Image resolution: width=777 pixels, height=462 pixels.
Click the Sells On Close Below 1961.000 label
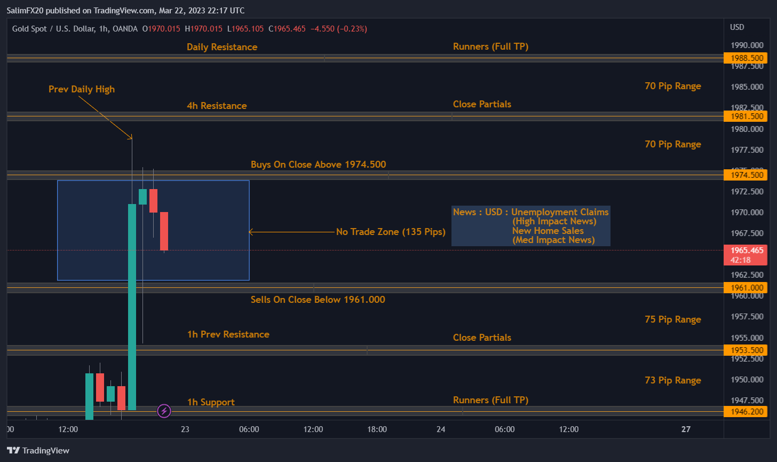tap(318, 299)
